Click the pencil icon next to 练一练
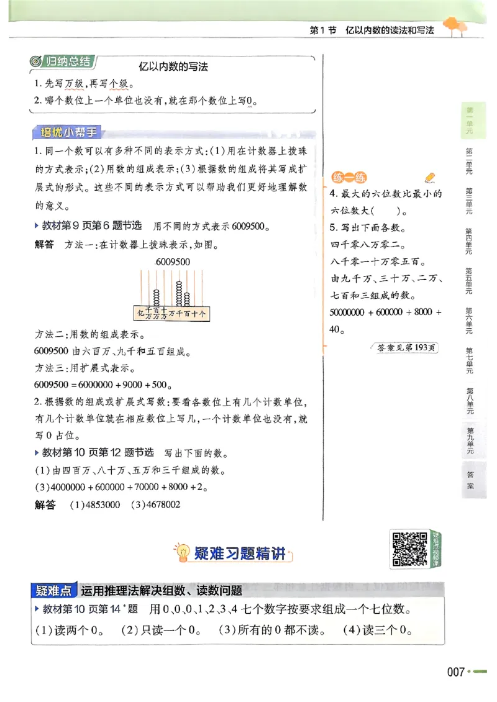The height and width of the screenshot is (702, 497). (431, 179)
